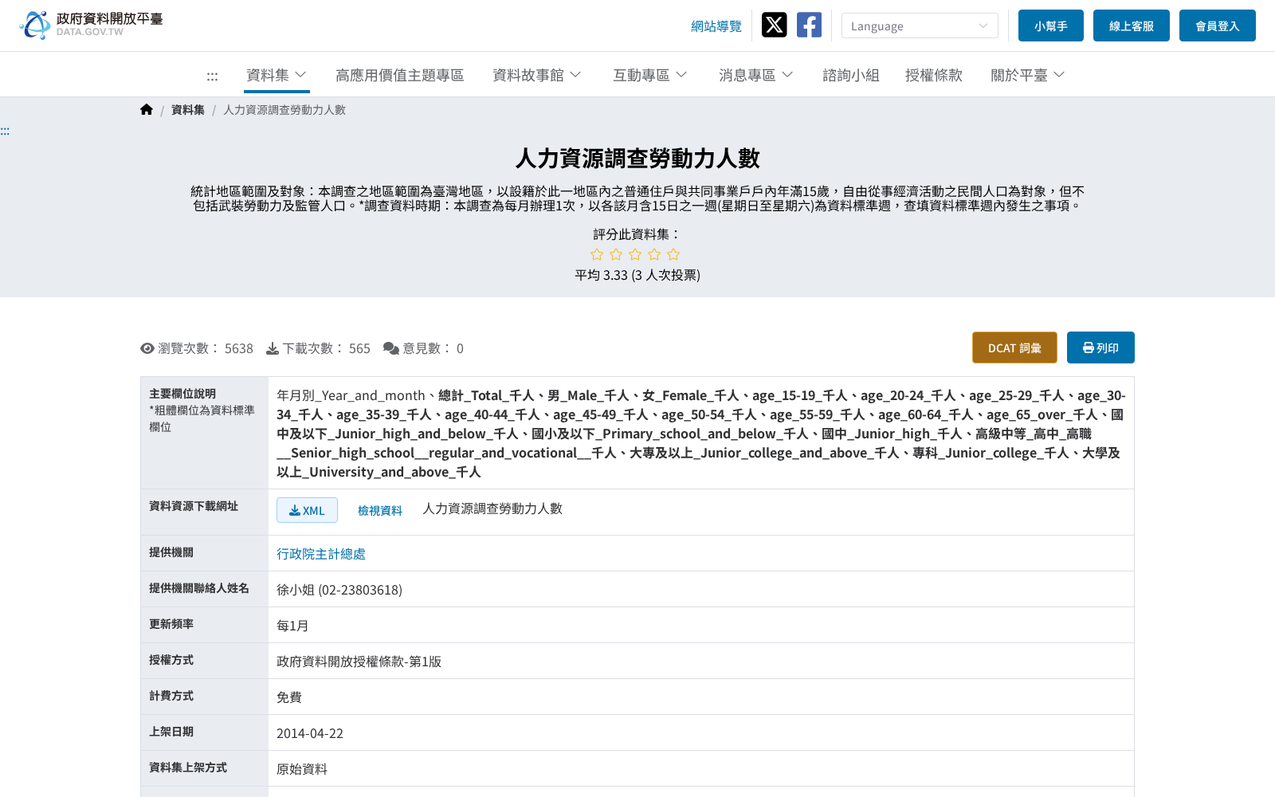Download the XML resource
Screen dimensions: 1275x797
(x=307, y=510)
